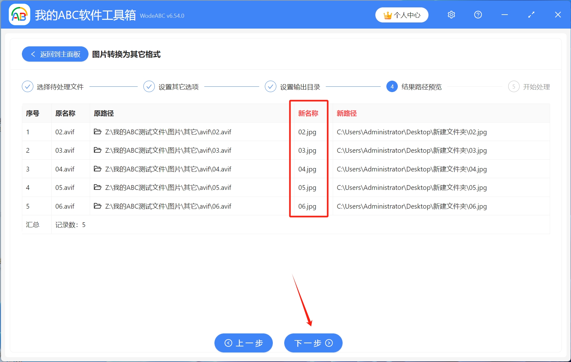This screenshot has height=362, width=571.
Task: Select step 设置输出目录 checkmark
Action: pos(270,86)
